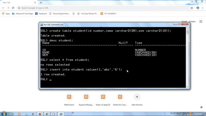
Task: Bookmark this tab with the star icon
Action: [x=192, y=8]
